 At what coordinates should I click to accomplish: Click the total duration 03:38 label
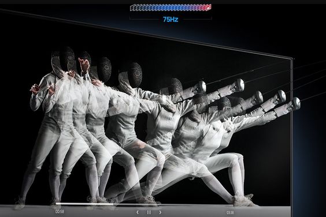230,212
